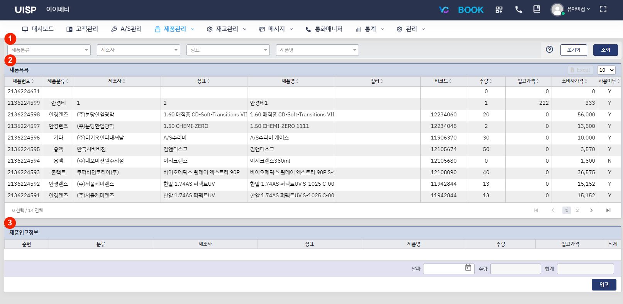Open the calendar date picker icon
The height and width of the screenshot is (304, 623).
468,268
